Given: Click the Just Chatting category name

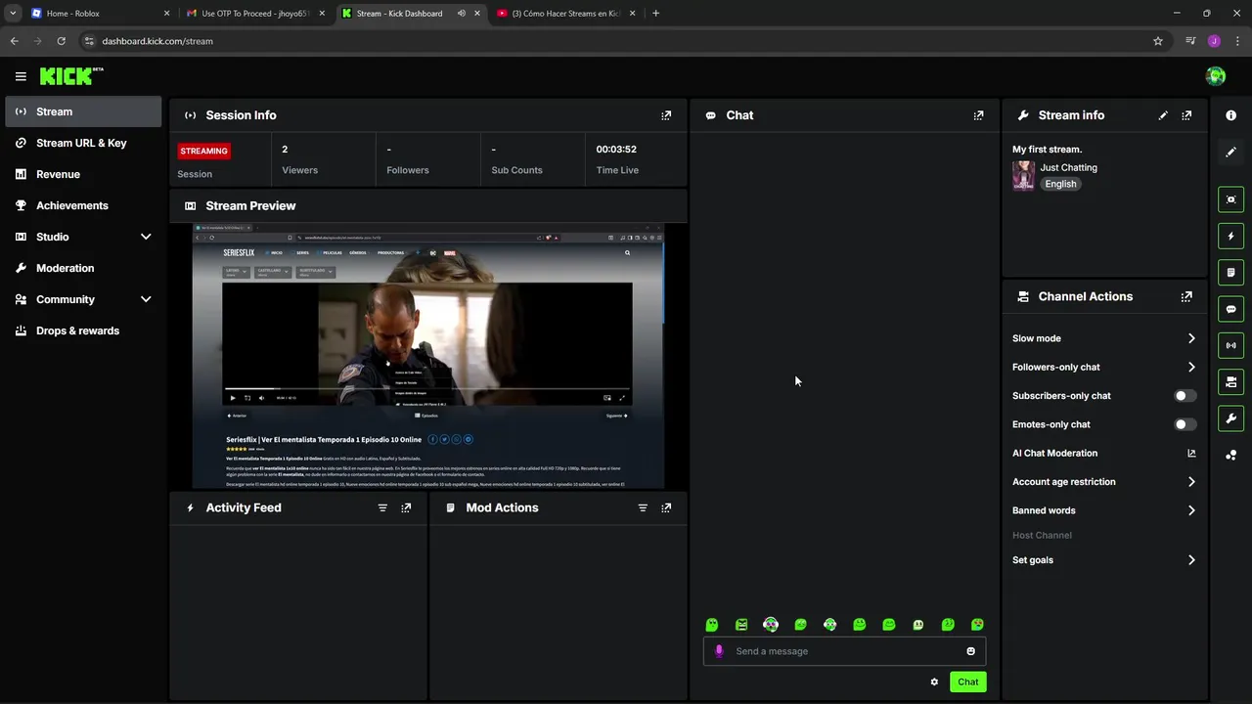Looking at the screenshot, I should pos(1068,167).
